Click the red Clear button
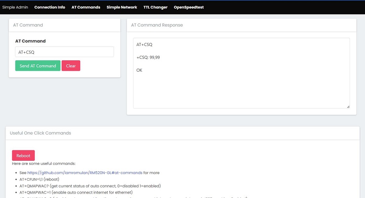This screenshot has width=365, height=198. [71, 66]
